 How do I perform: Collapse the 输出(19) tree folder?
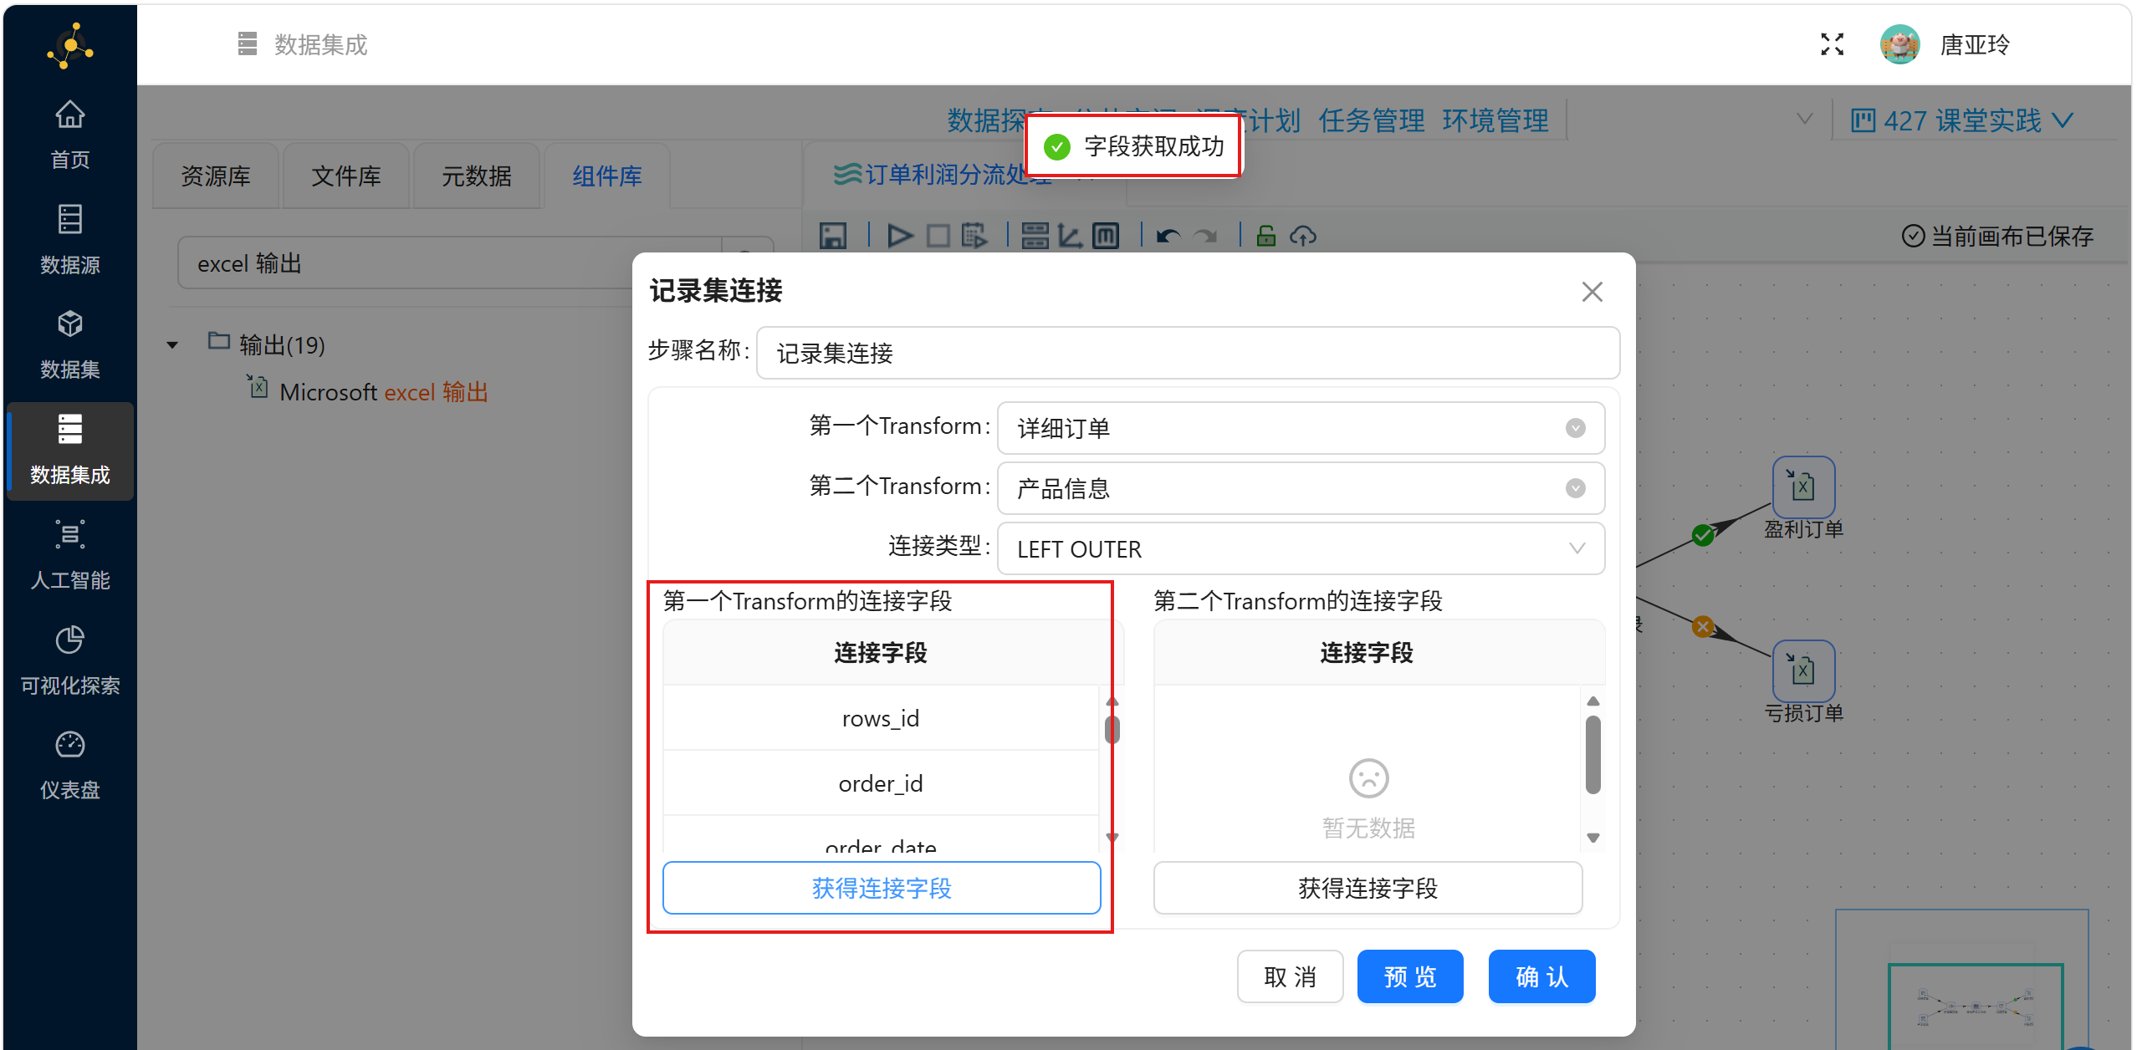172,344
